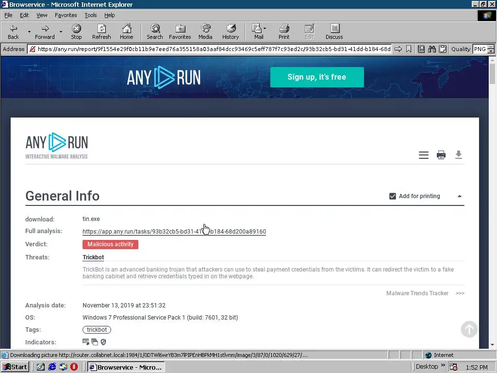Click the Forward arrow toolbar button
497x373 pixels.
pyautogui.click(x=45, y=32)
